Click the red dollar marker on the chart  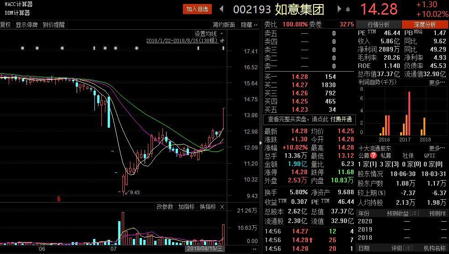(58, 199)
